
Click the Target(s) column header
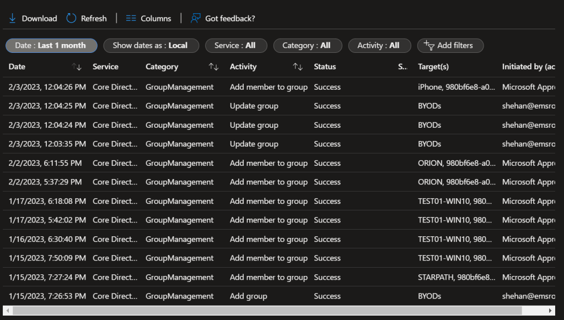point(433,67)
